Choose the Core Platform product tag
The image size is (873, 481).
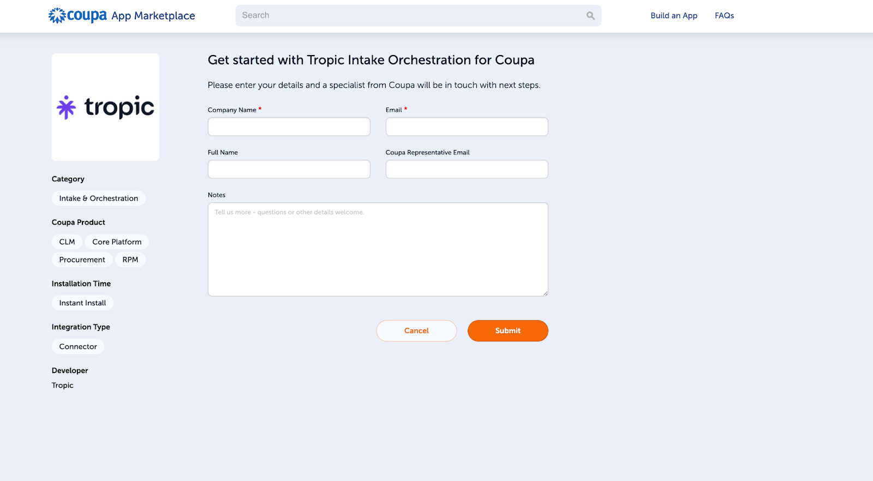click(x=117, y=242)
